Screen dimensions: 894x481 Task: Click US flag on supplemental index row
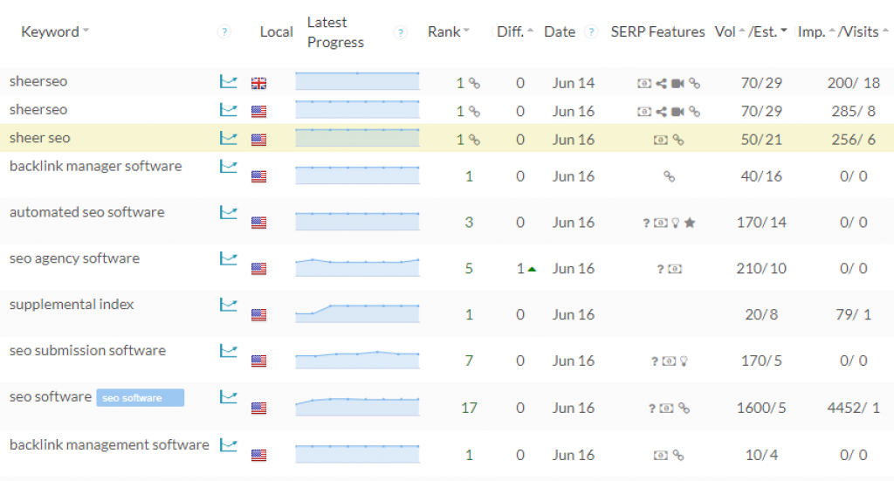pyautogui.click(x=258, y=314)
